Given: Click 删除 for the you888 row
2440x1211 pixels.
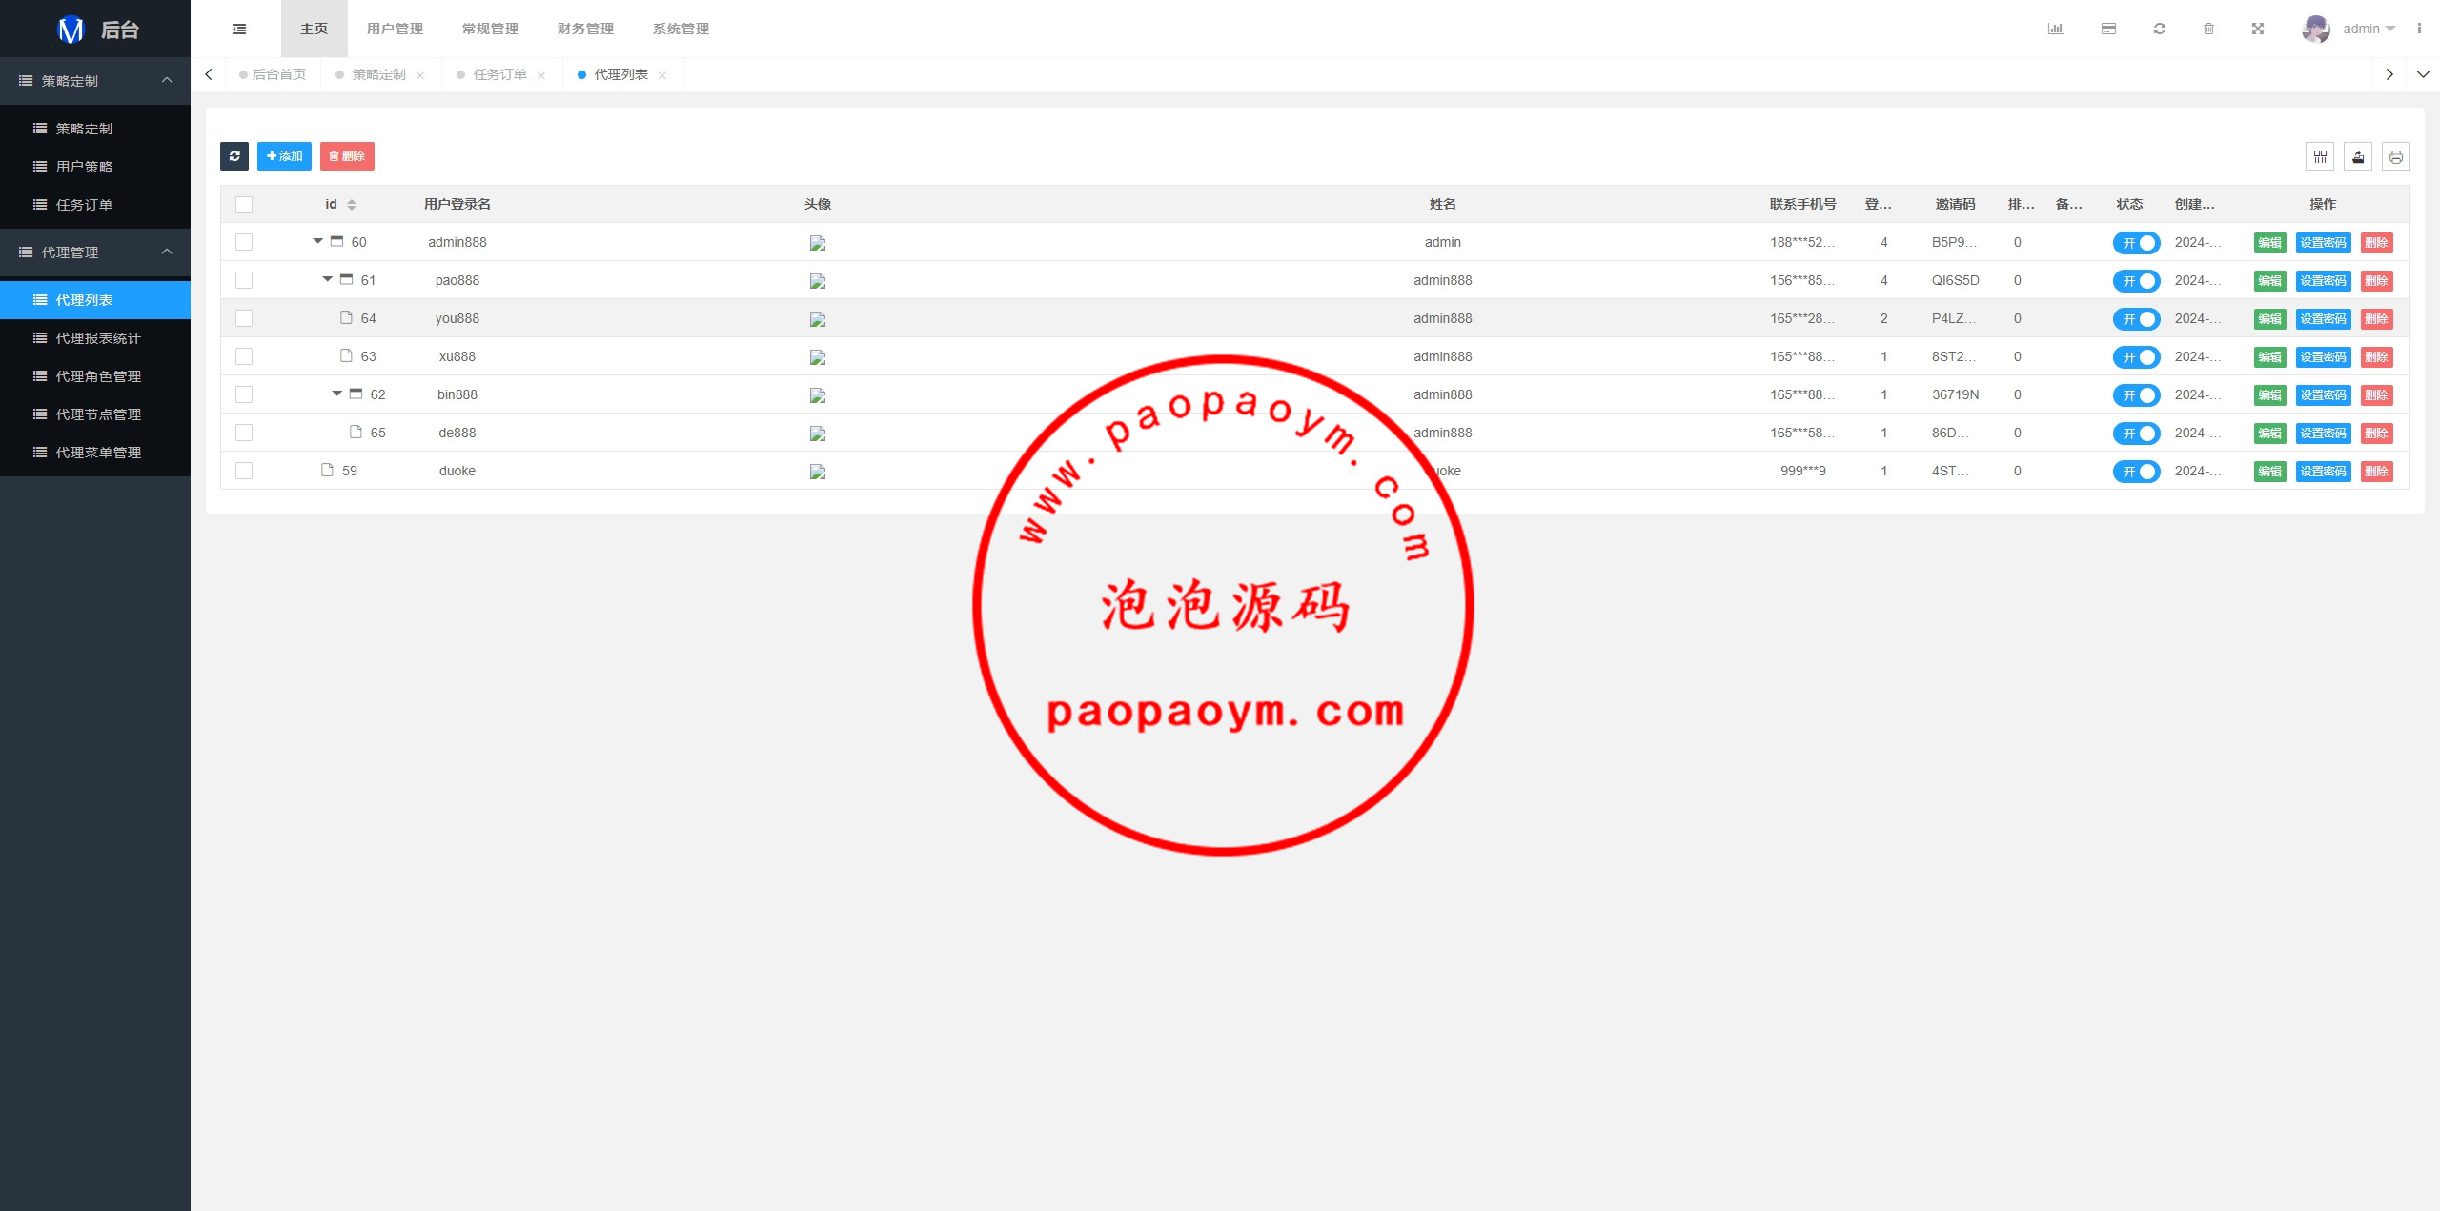Looking at the screenshot, I should [2376, 319].
